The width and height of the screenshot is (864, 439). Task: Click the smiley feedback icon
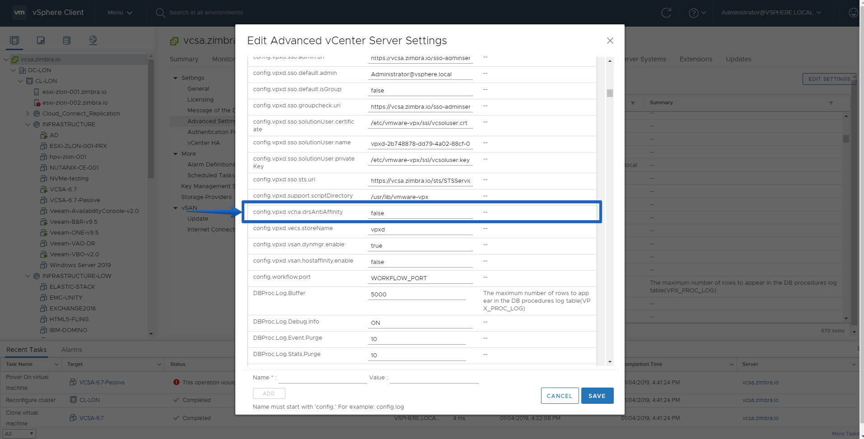pyautogui.click(x=853, y=13)
